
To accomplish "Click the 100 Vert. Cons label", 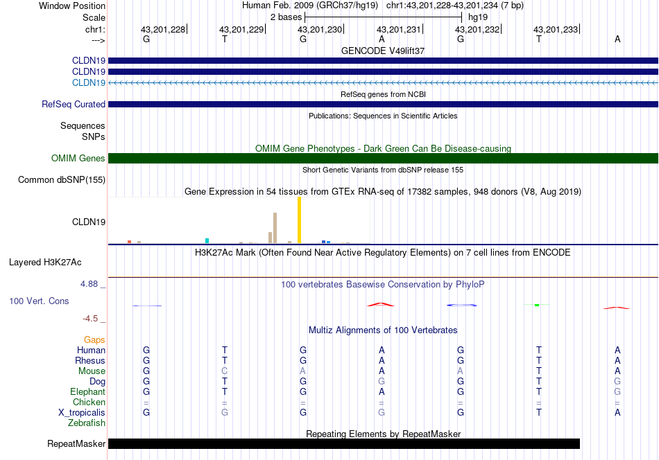I will point(39,301).
